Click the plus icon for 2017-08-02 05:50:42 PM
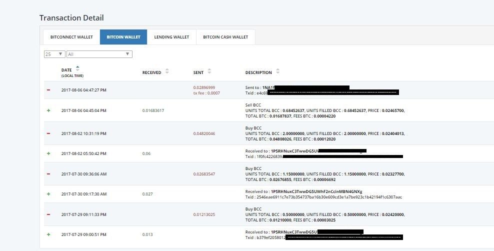 click(48, 153)
